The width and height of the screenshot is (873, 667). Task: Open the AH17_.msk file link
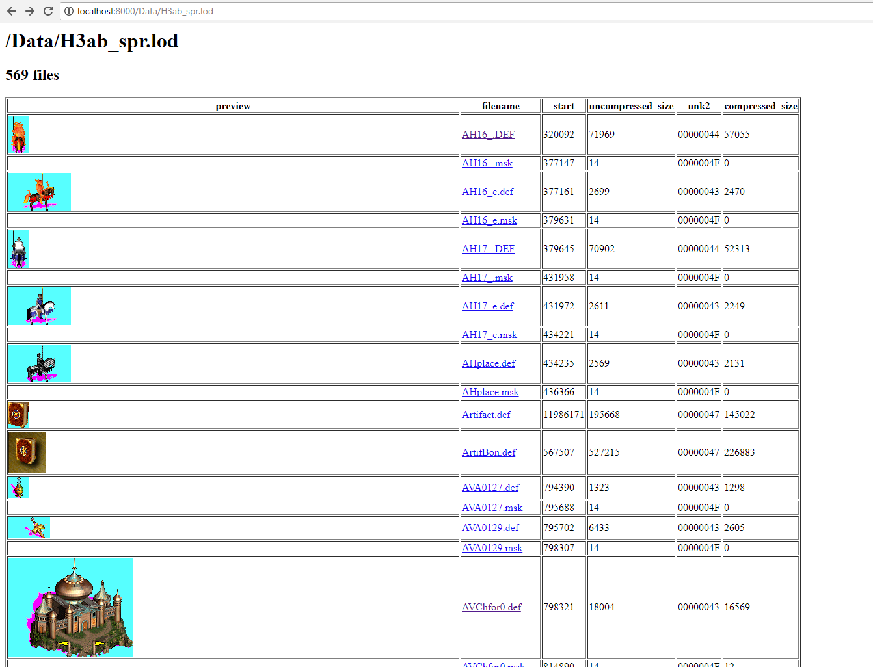(x=487, y=278)
